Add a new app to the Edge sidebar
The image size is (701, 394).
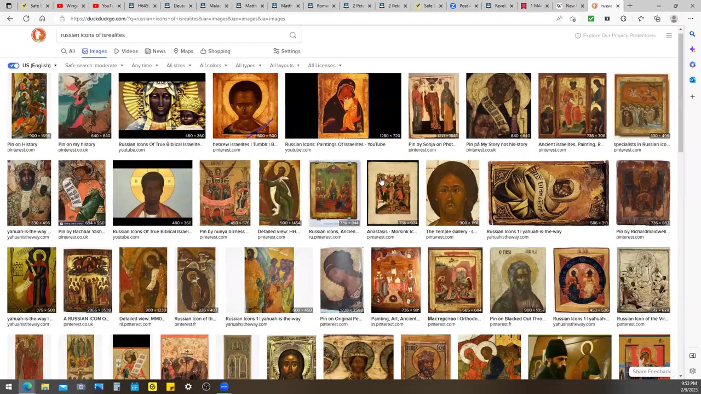pos(692,96)
